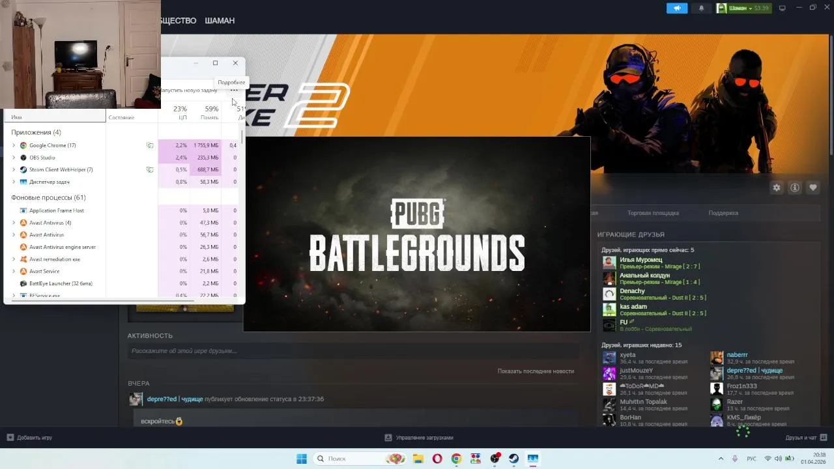Open Opera browser from taskbar

coord(437,459)
